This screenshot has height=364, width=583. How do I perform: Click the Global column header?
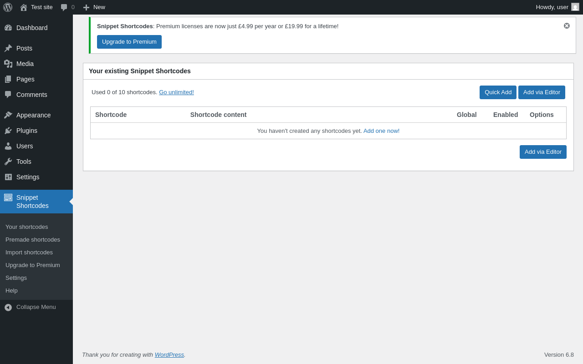[467, 115]
